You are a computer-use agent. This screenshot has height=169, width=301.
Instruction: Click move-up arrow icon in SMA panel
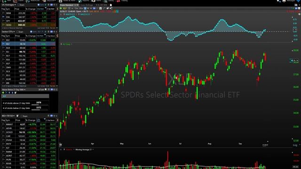(9, 93)
